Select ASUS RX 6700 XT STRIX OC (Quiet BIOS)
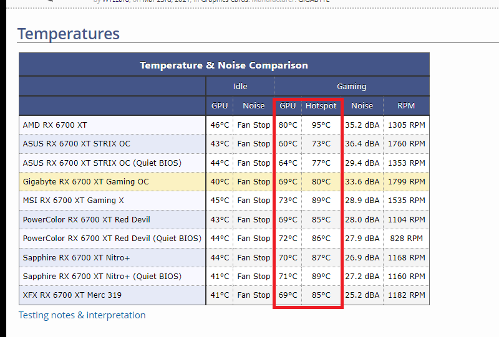Screen dimensions: 499x337 tap(102, 163)
